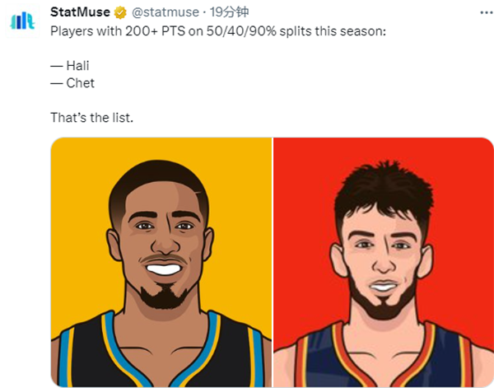Click the @statmuse handle
This screenshot has width=494, height=388.
(164, 12)
